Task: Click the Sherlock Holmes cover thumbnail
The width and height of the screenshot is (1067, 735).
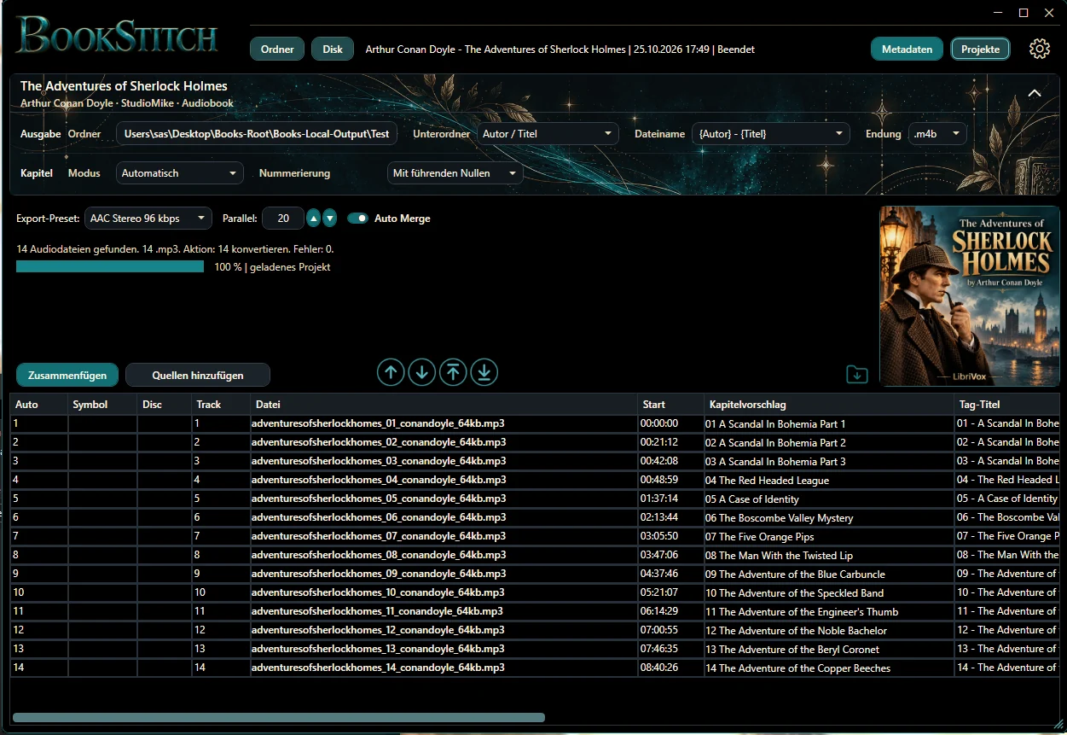Action: 970,296
